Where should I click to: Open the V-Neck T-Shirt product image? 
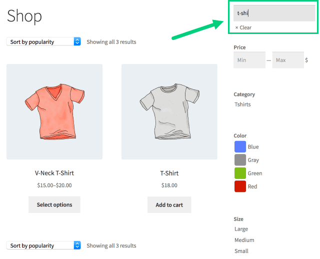[54, 111]
